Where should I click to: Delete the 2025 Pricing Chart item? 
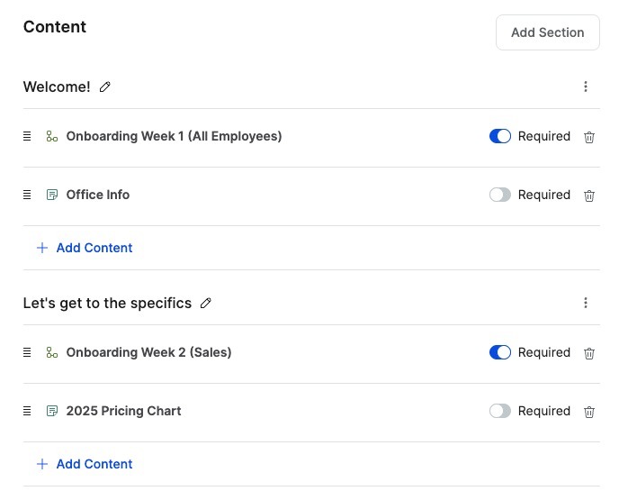[x=589, y=412]
